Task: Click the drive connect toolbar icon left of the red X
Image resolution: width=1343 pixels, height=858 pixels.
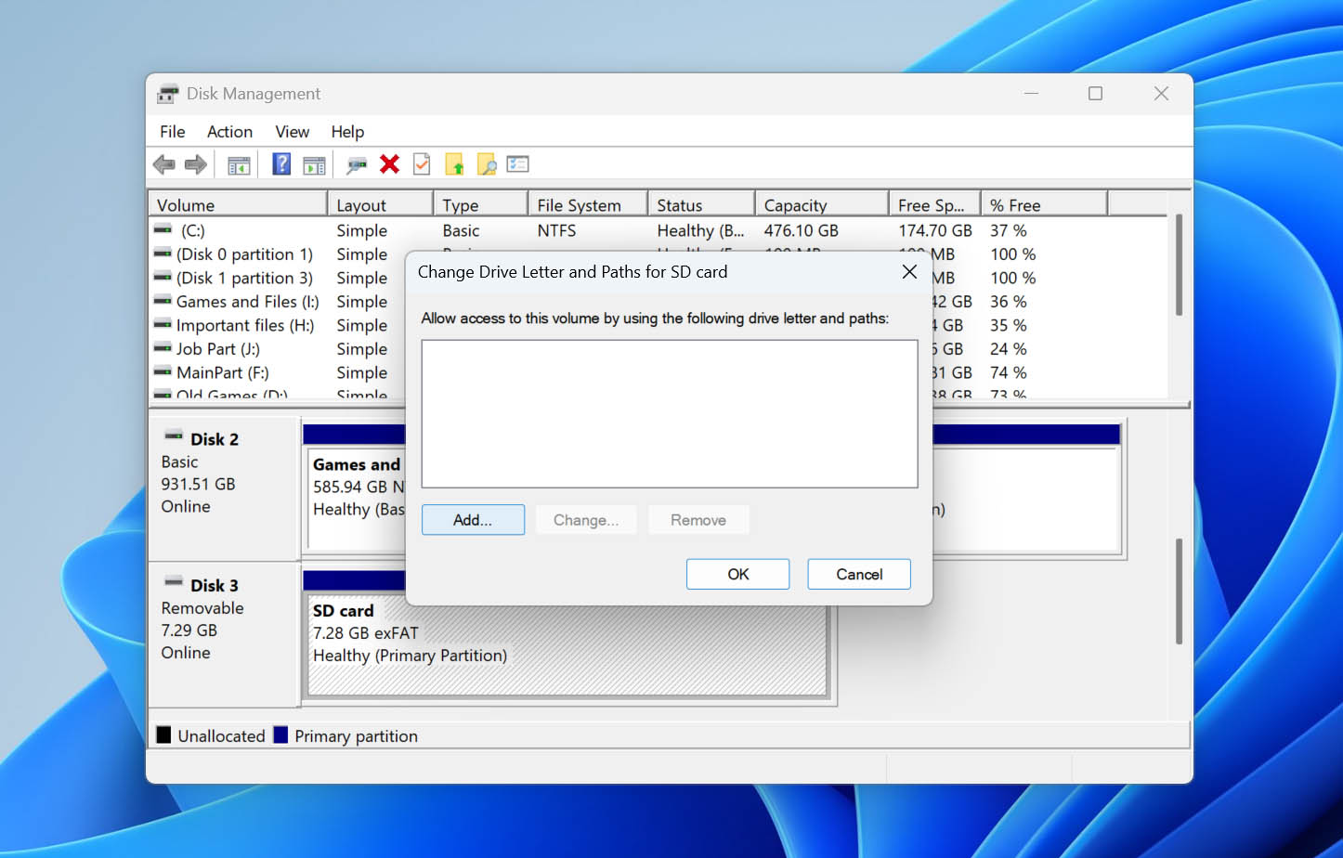Action: (357, 165)
